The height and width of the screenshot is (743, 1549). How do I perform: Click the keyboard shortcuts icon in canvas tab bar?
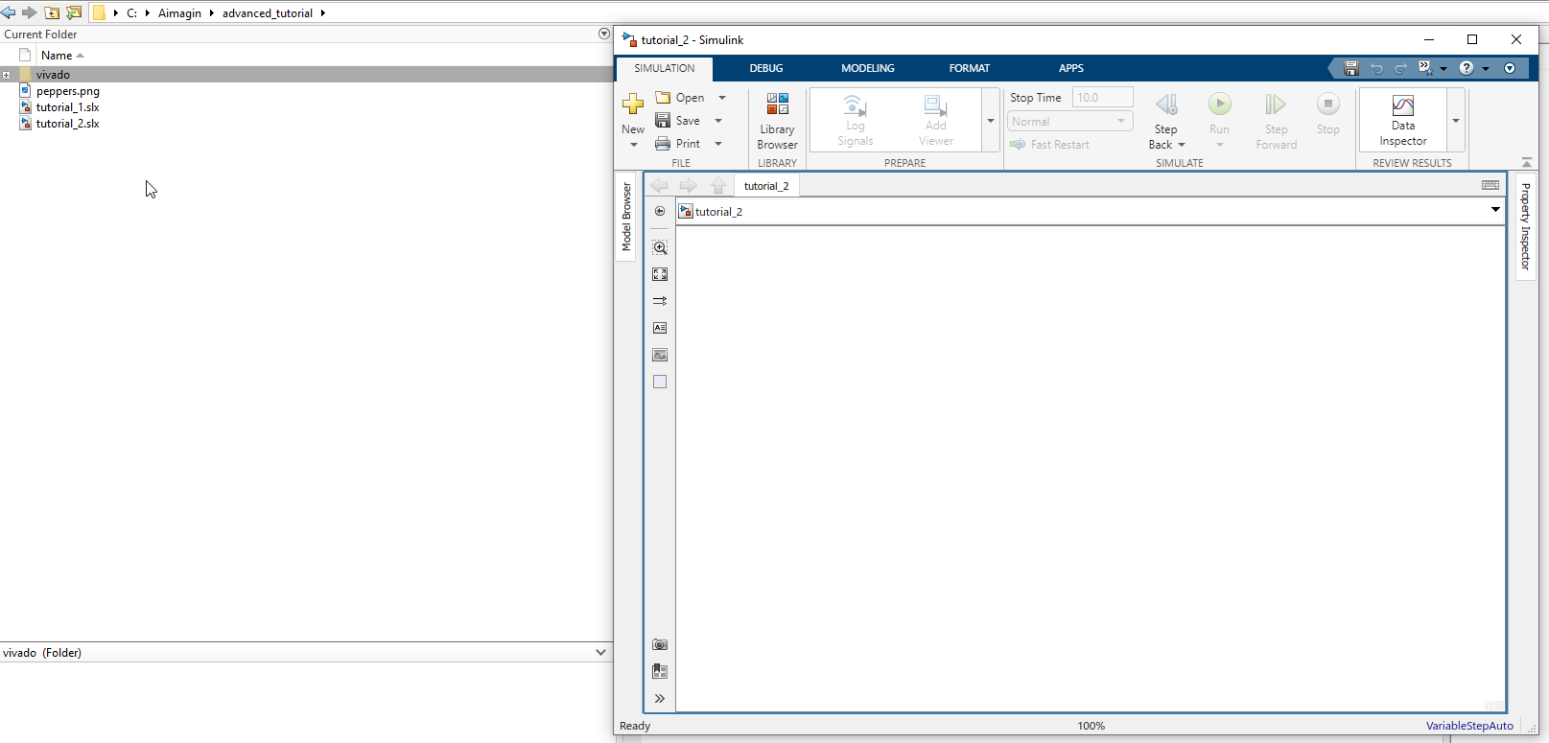(1490, 185)
